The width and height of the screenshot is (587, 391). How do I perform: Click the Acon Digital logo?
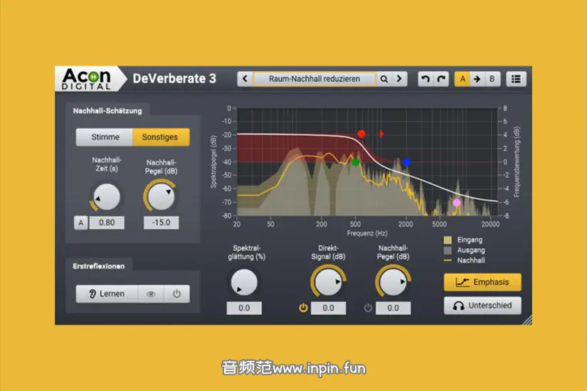coord(87,79)
